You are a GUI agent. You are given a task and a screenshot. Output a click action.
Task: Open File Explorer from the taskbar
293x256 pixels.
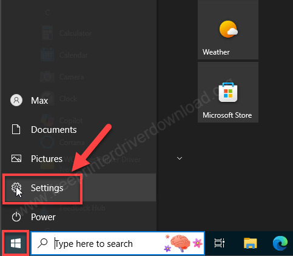251,243
